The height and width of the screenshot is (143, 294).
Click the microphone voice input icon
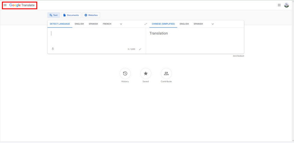53,49
